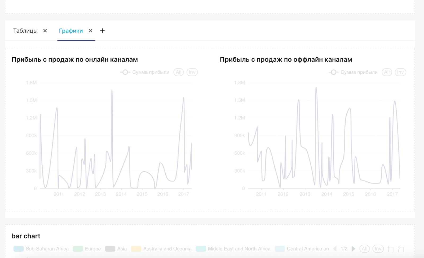Viewport: 424px width, 258px height.
Task: Select the Графики tab
Action: click(x=71, y=31)
